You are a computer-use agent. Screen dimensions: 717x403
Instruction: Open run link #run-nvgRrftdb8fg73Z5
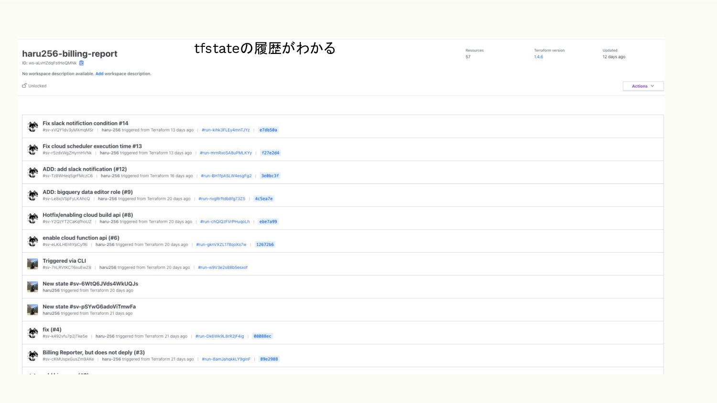[x=222, y=199]
